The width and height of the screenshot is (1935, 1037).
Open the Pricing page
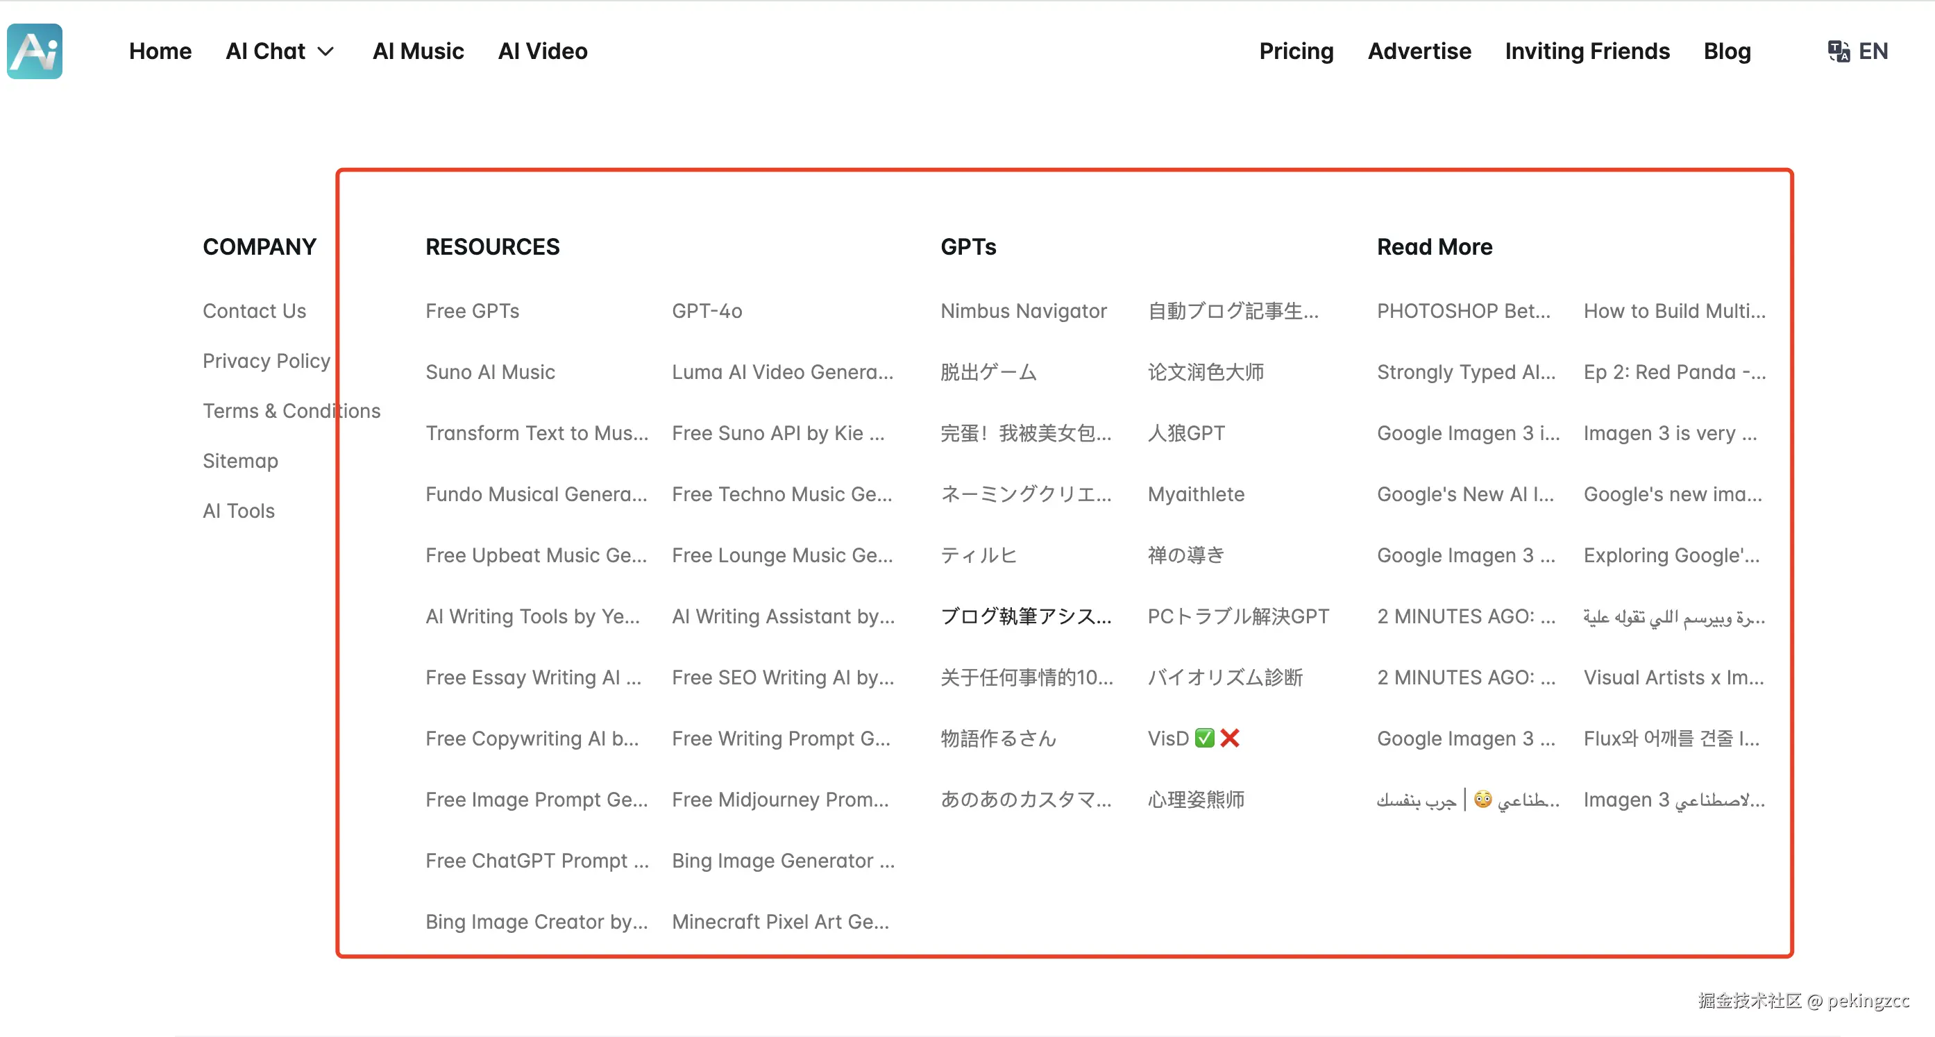(x=1296, y=51)
